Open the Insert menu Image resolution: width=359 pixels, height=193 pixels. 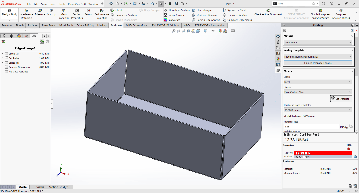[53, 4]
